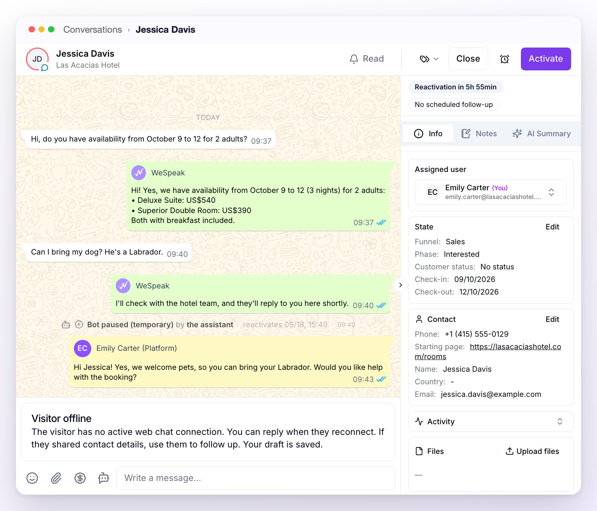Image resolution: width=597 pixels, height=511 pixels.
Task: Click the bot assistant icon in composer
Action: pyautogui.click(x=103, y=478)
